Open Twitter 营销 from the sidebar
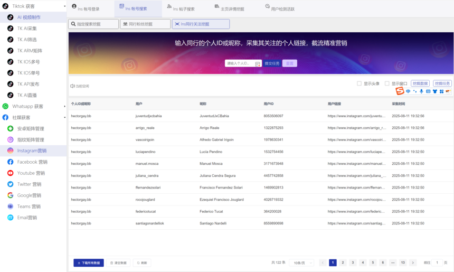 [x=31, y=184]
